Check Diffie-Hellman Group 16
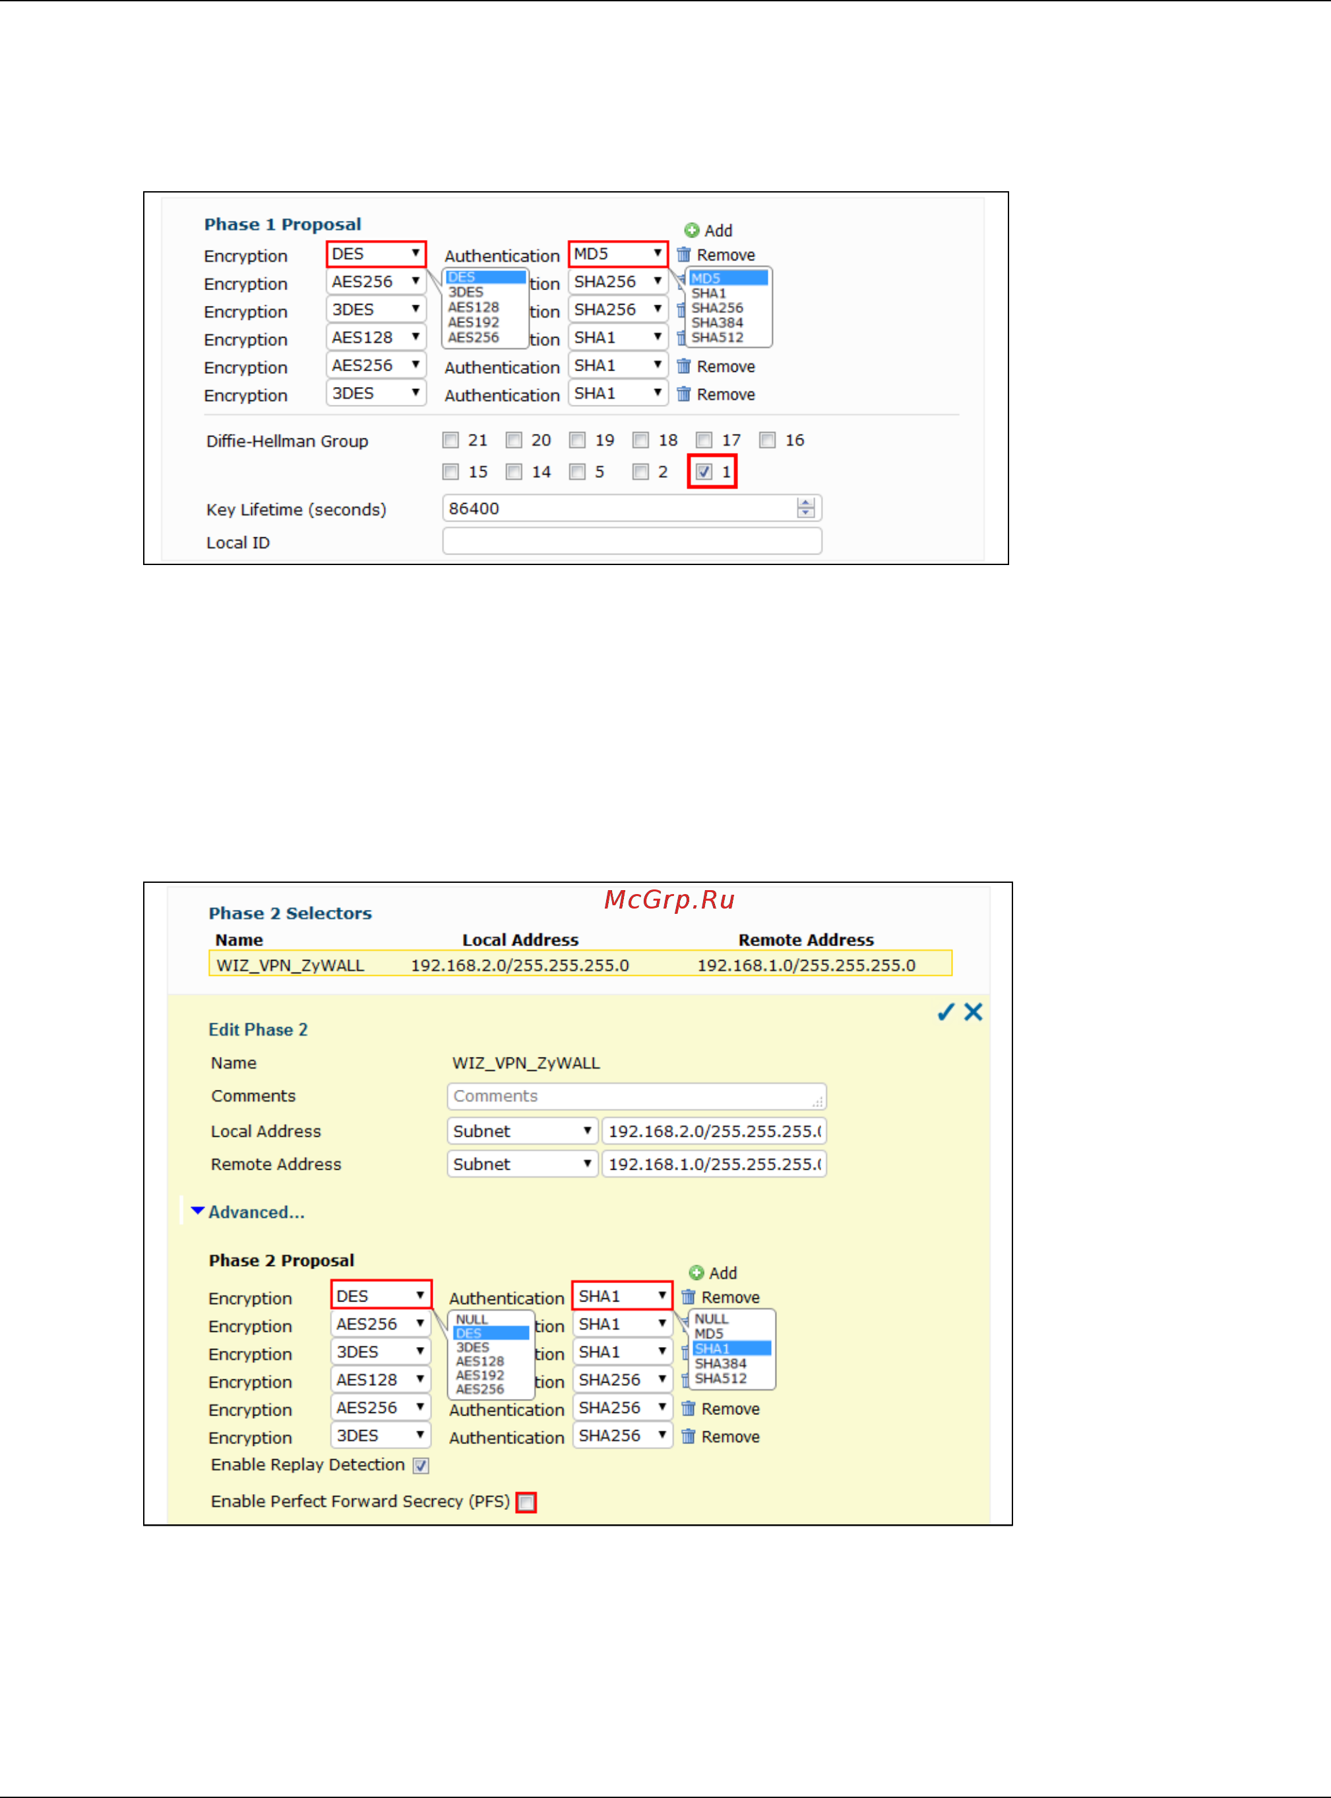 (x=768, y=440)
